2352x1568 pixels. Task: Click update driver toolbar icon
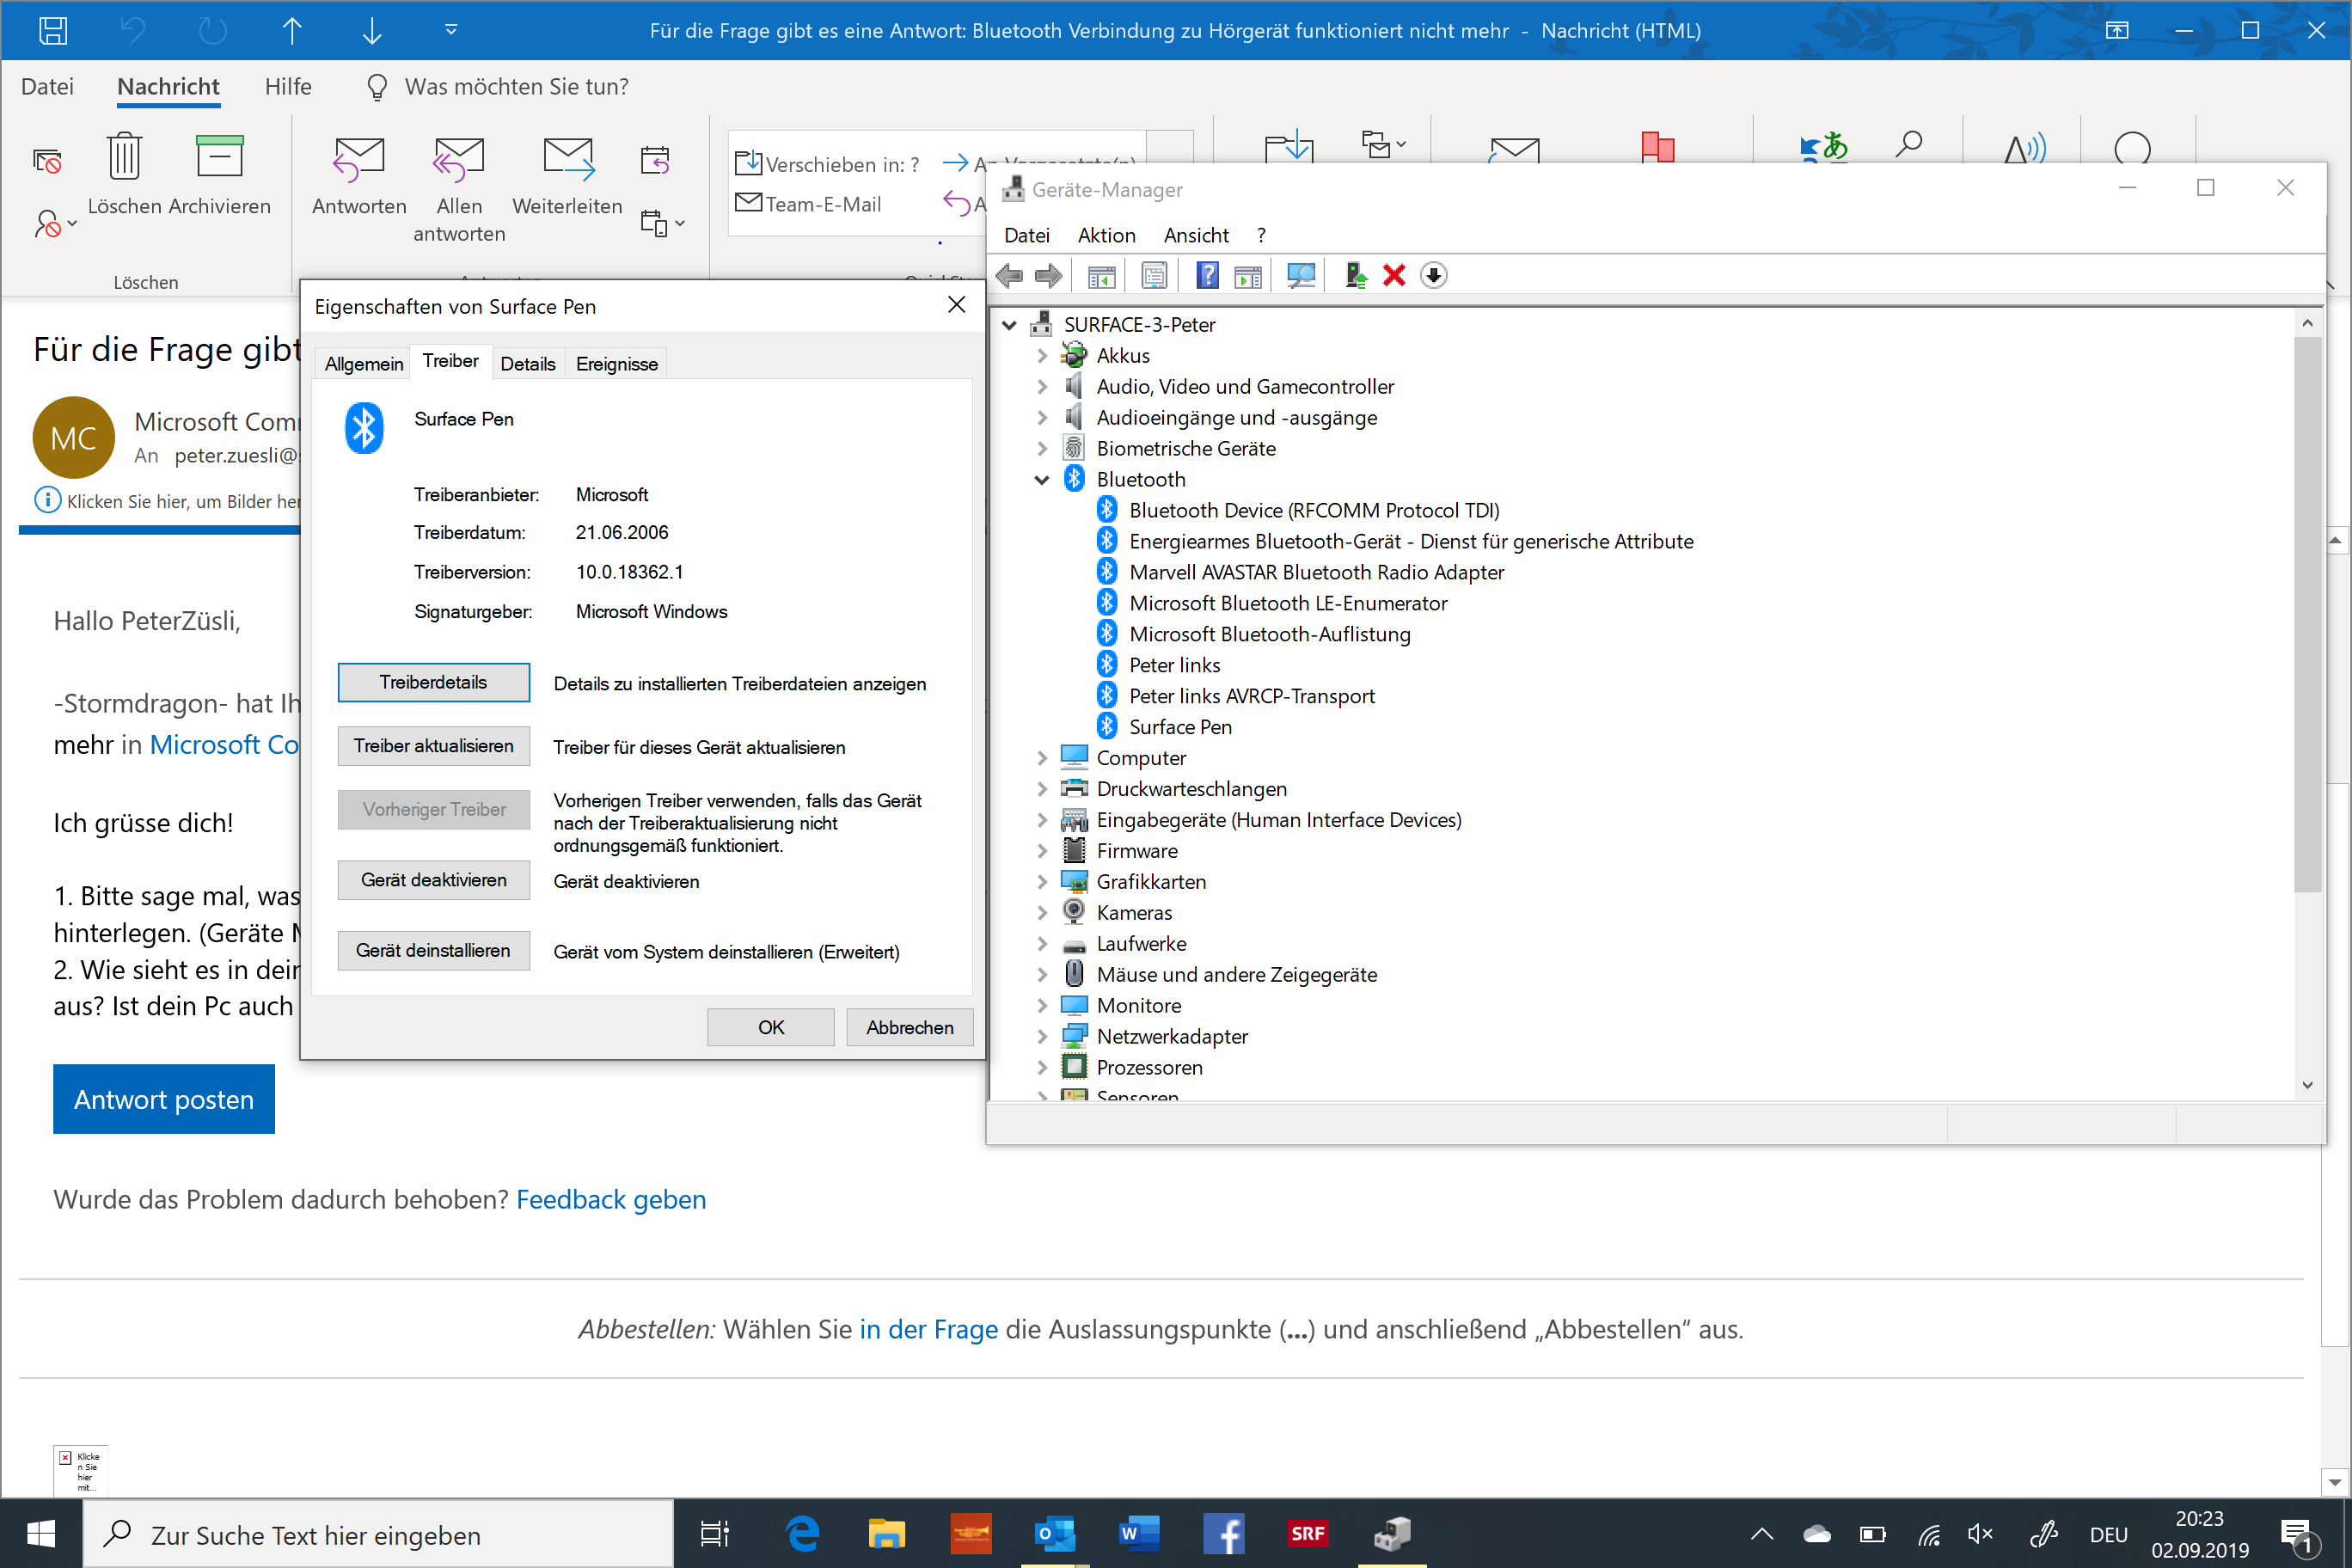(x=1356, y=276)
